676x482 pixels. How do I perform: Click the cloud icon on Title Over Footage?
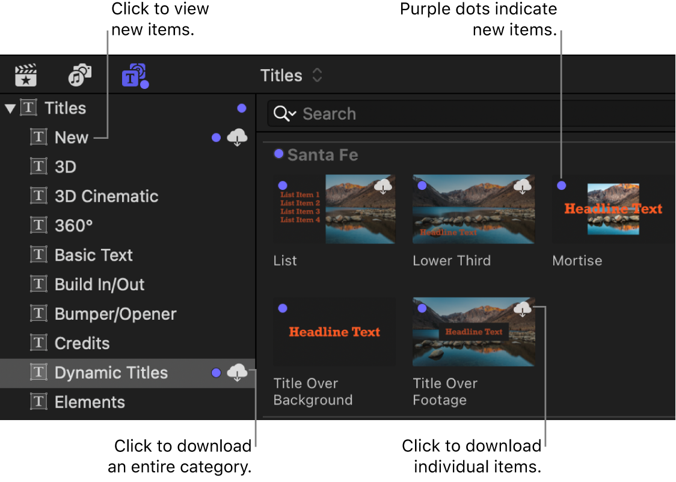coord(522,309)
